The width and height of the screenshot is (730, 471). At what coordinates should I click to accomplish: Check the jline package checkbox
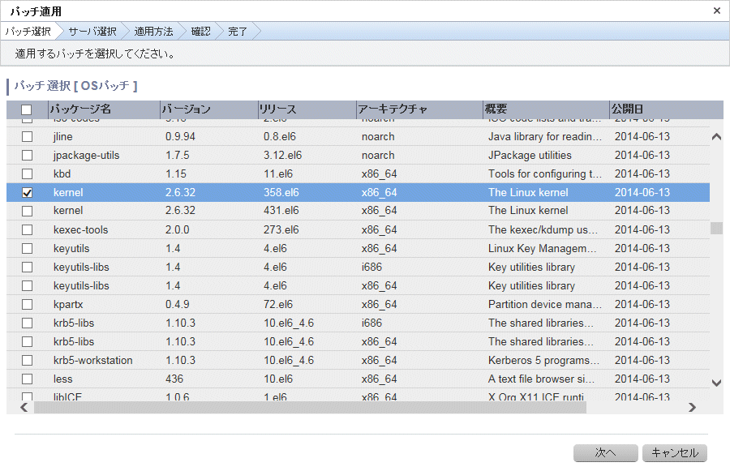click(x=27, y=137)
